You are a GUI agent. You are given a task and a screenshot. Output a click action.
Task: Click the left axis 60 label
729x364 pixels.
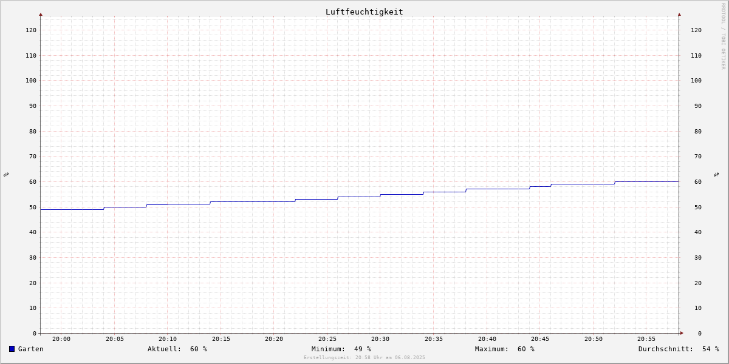33,181
